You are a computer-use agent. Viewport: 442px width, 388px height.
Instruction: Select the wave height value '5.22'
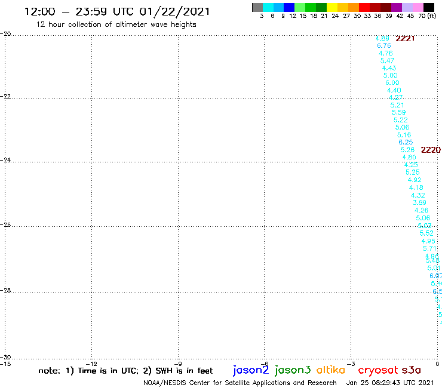[x=401, y=120]
